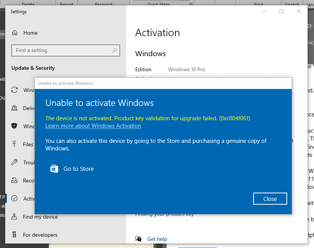Click the Microsoft Store bag icon
The image size is (314, 248).
(x=54, y=168)
